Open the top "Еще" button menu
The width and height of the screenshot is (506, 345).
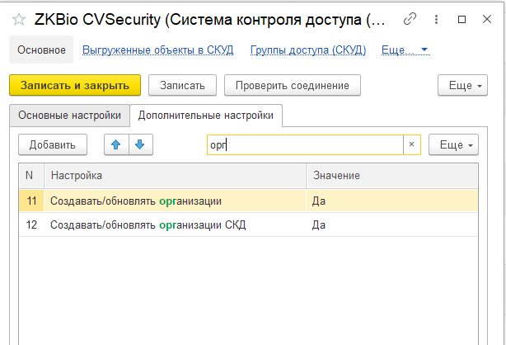click(x=458, y=85)
